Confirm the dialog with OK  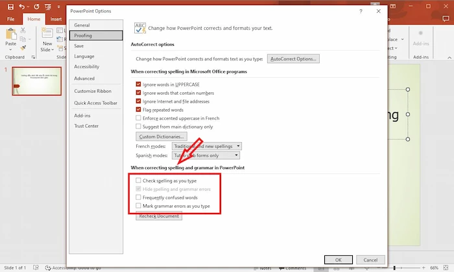pyautogui.click(x=338, y=260)
